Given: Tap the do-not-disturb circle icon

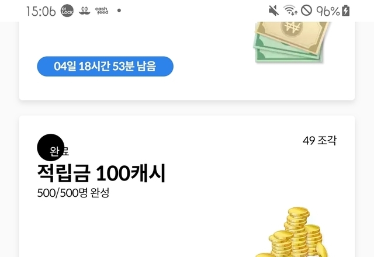Looking at the screenshot, I should [x=306, y=11].
